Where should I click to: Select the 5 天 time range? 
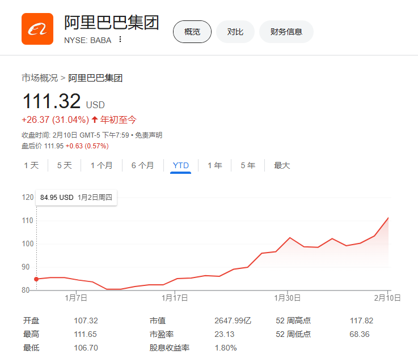point(64,165)
